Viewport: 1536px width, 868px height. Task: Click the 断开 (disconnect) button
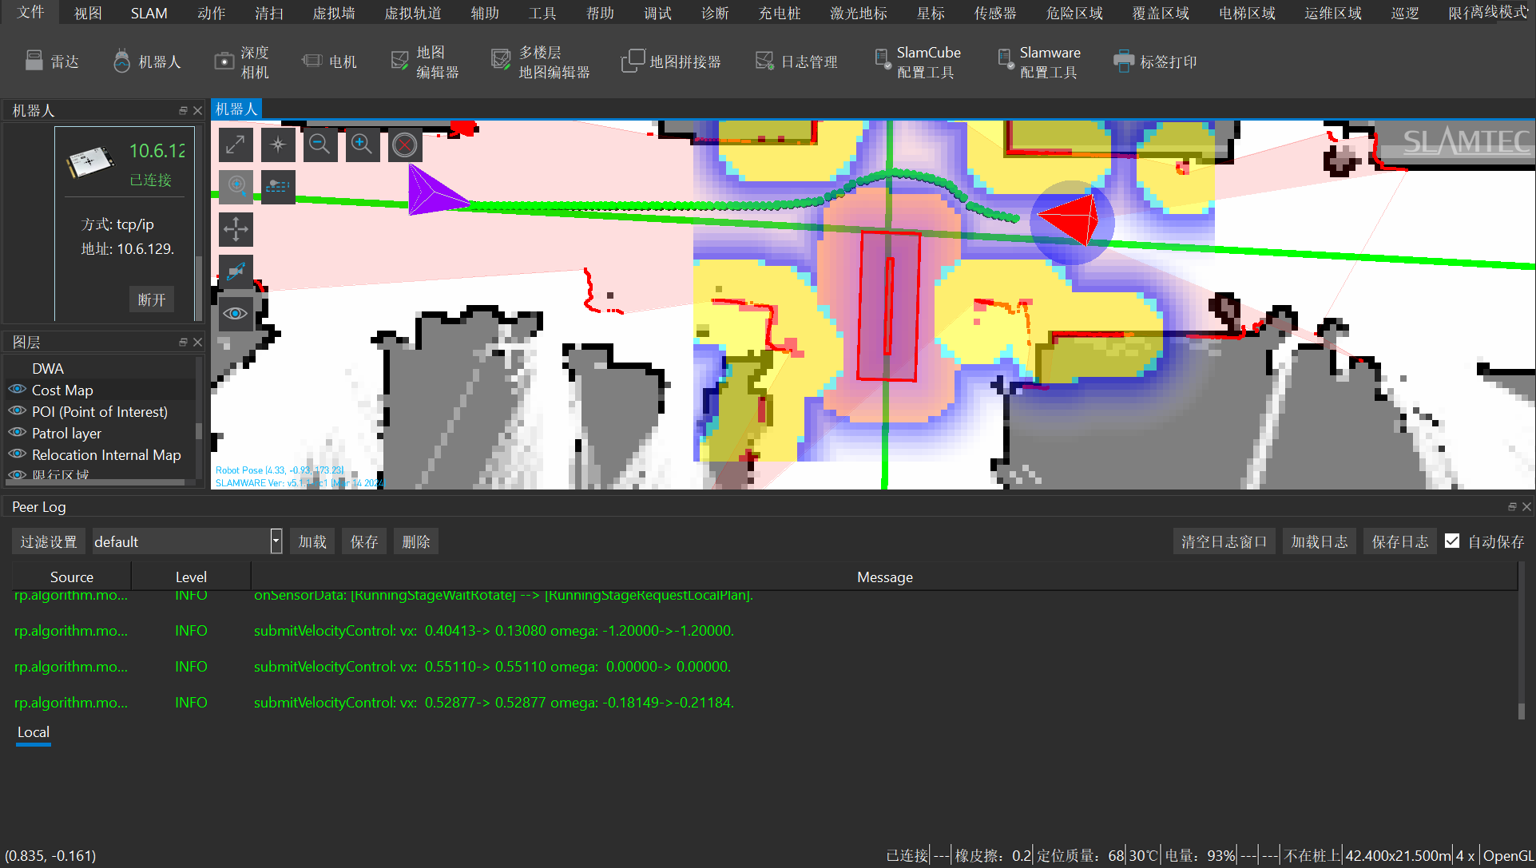(151, 299)
